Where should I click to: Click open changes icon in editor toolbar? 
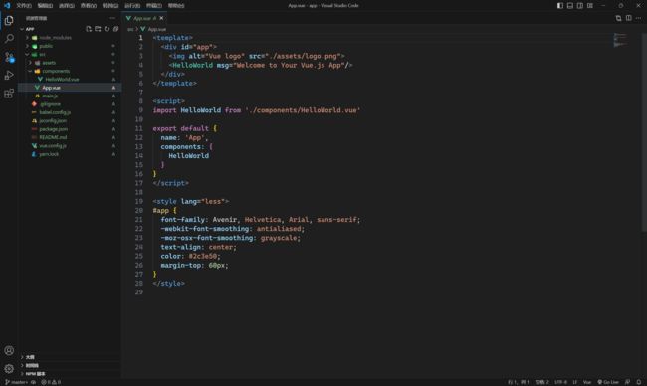[618, 18]
